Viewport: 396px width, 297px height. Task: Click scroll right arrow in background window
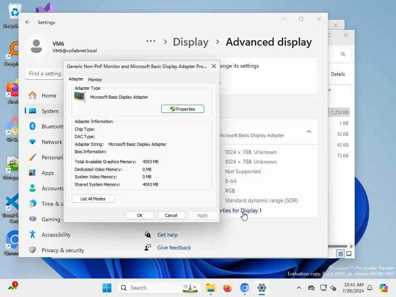[x=351, y=246]
